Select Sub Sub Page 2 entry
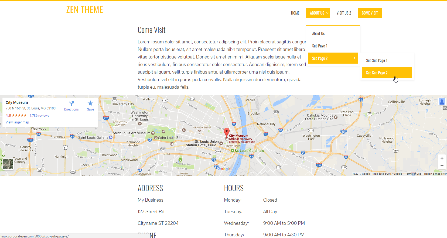 click(x=387, y=73)
